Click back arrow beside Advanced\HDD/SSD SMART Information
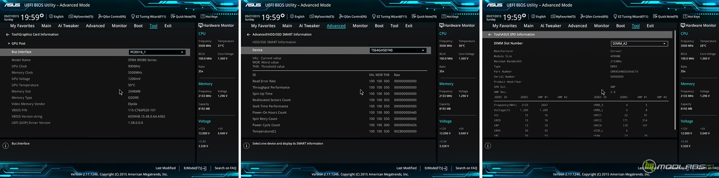The height and width of the screenshot is (178, 719). (x=248, y=35)
